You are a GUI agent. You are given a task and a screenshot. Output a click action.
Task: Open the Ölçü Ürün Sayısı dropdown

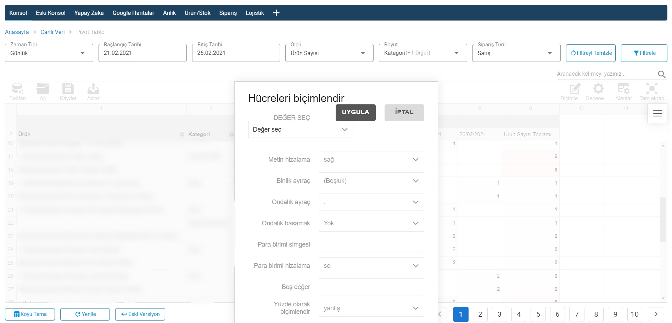329,53
